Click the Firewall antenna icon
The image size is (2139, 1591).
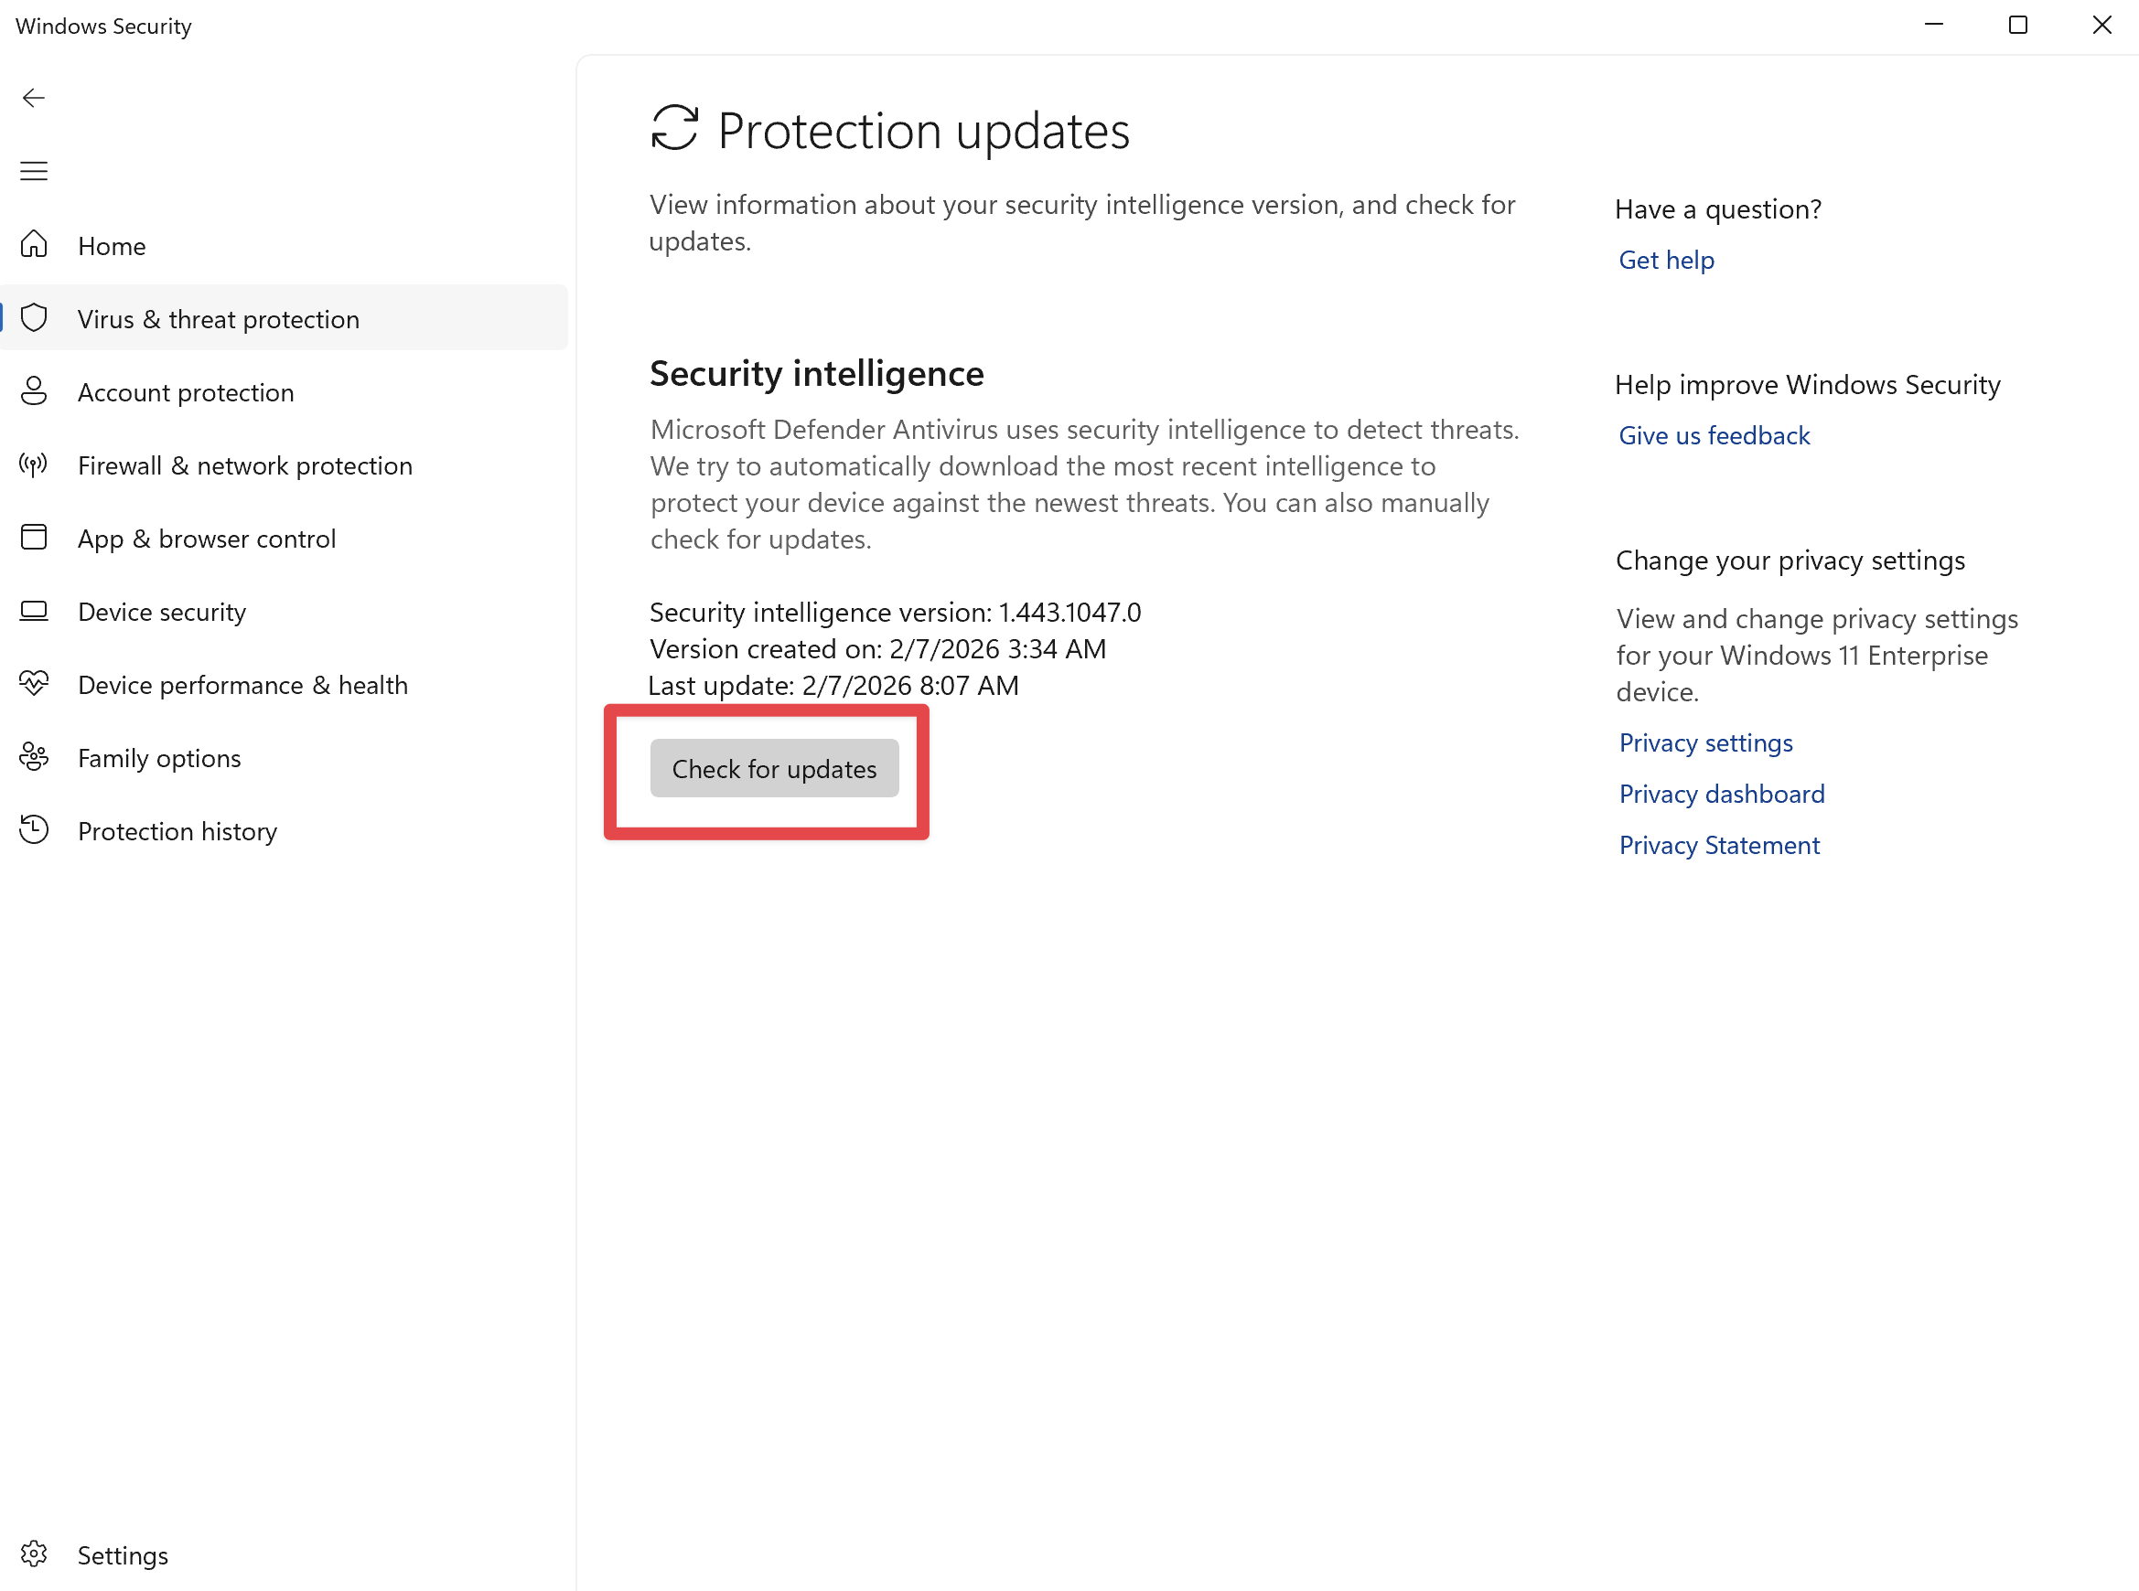pos(34,465)
